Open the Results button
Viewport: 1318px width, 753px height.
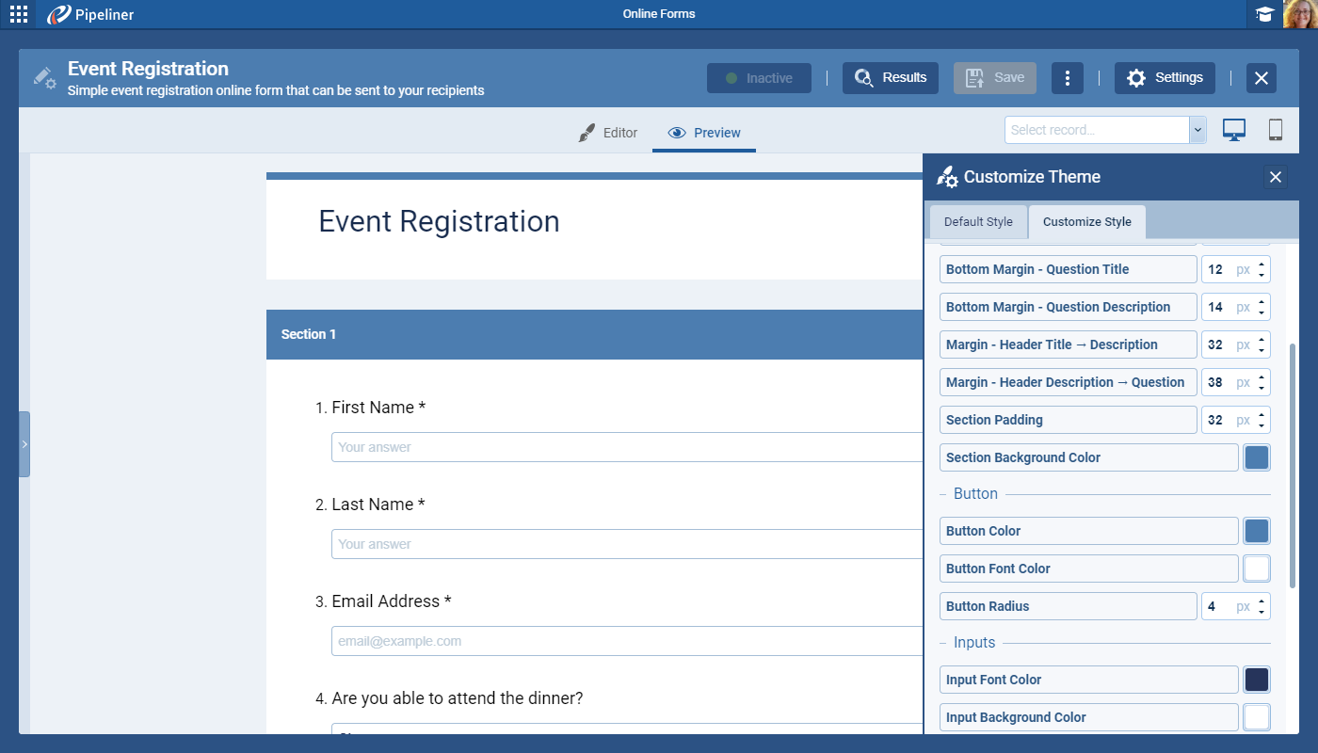tap(891, 78)
